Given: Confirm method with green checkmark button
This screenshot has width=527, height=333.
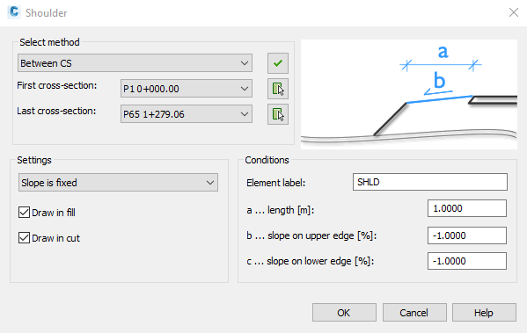Looking at the screenshot, I should (278, 63).
